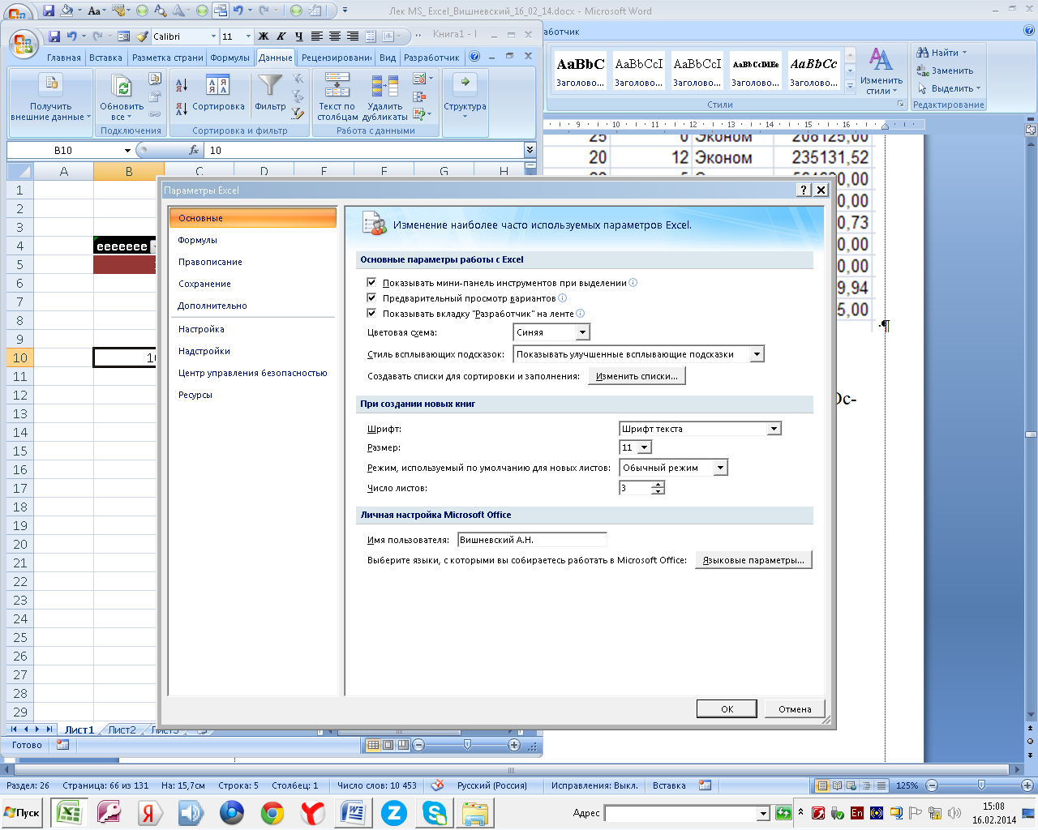Image resolution: width=1038 pixels, height=830 pixels.
Task: Toggle show Разработчик tab checkbox
Action: (x=371, y=314)
